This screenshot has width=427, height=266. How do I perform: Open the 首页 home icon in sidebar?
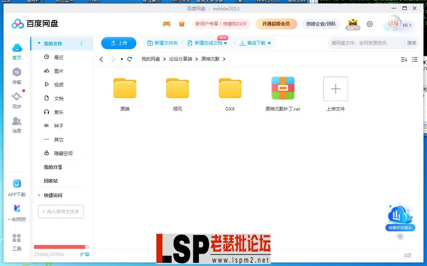point(17,51)
